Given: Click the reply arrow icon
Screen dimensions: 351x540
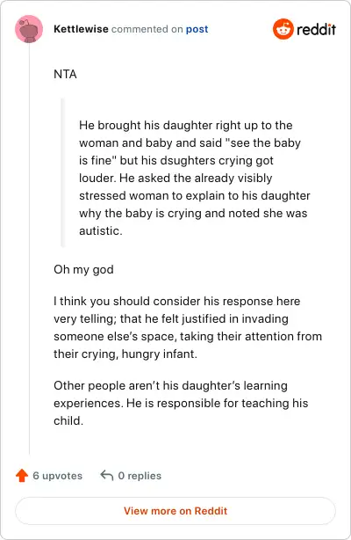Looking at the screenshot, I should 106,475.
